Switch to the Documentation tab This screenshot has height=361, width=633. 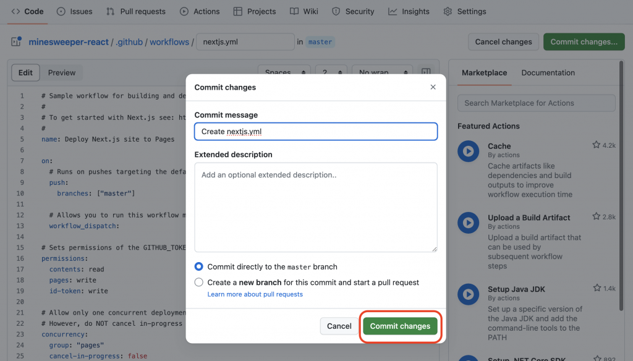point(548,72)
